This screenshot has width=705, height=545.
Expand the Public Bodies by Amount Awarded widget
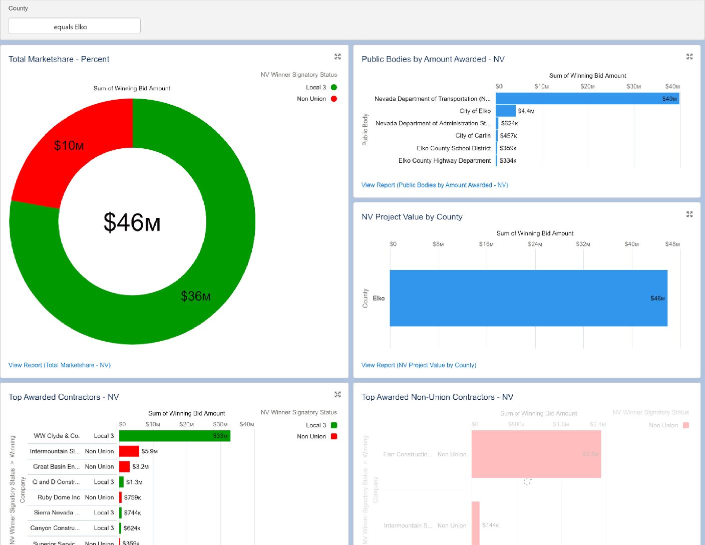click(689, 57)
